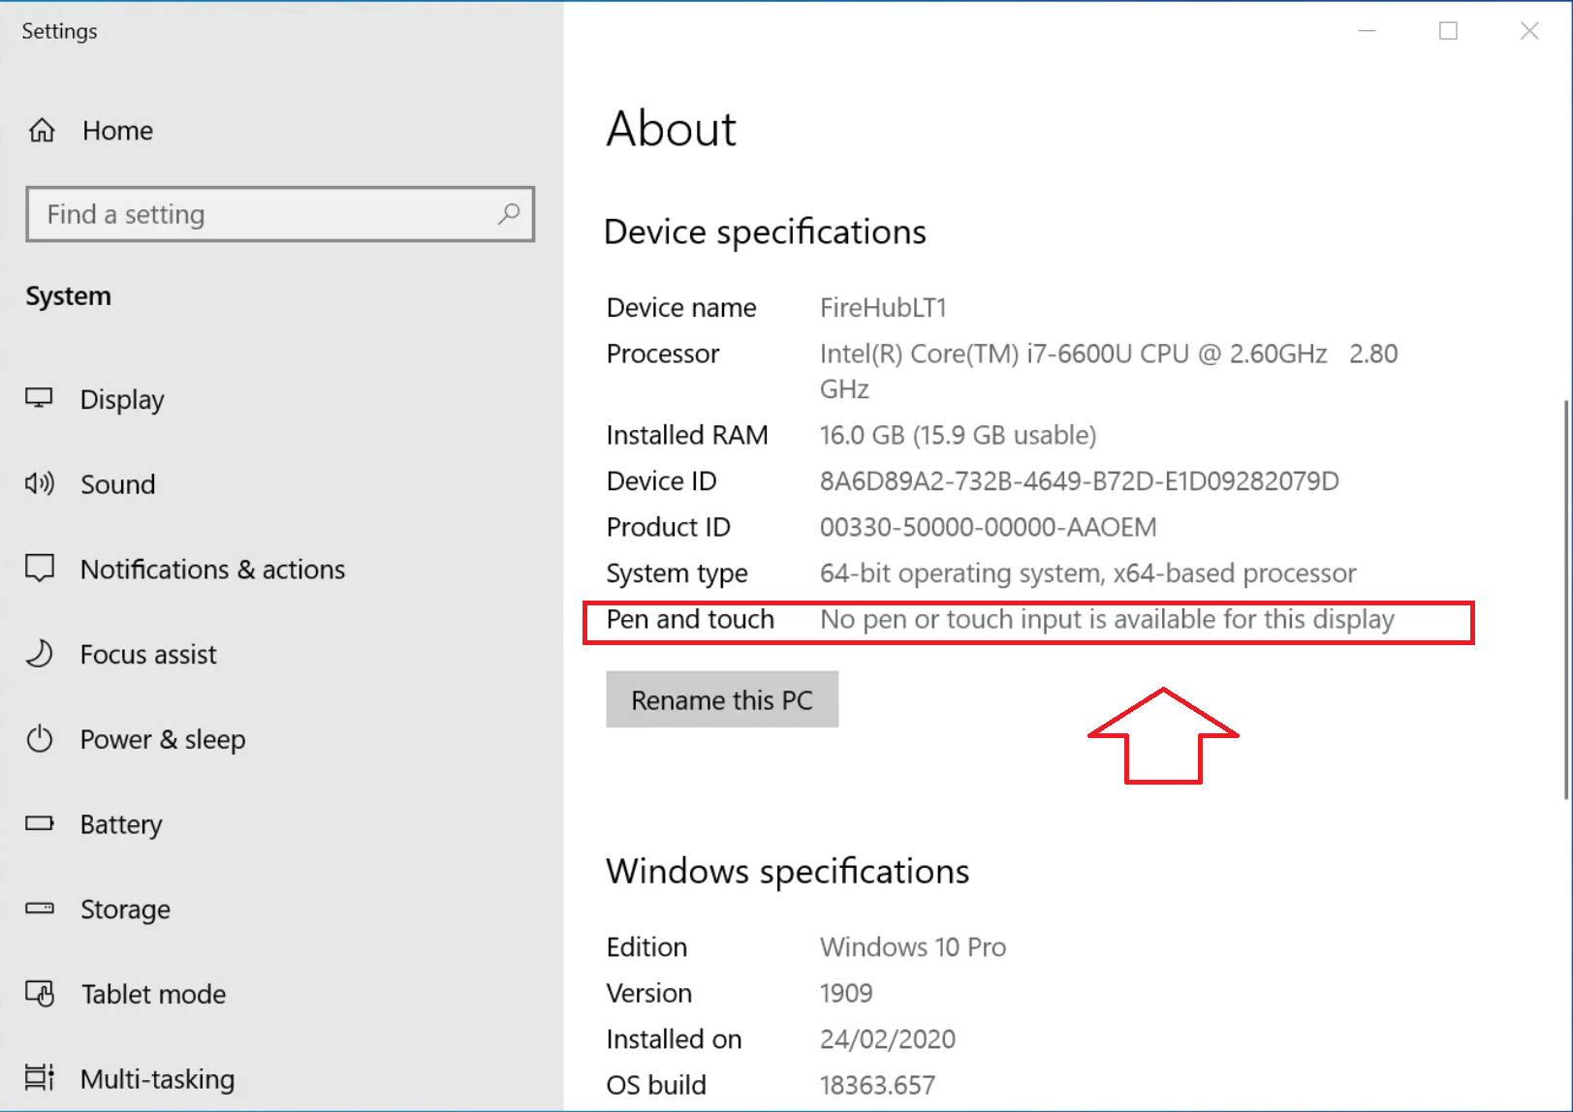Click the vertical scrollbar on right
Image resolution: width=1573 pixels, height=1112 pixels.
[x=1565, y=600]
